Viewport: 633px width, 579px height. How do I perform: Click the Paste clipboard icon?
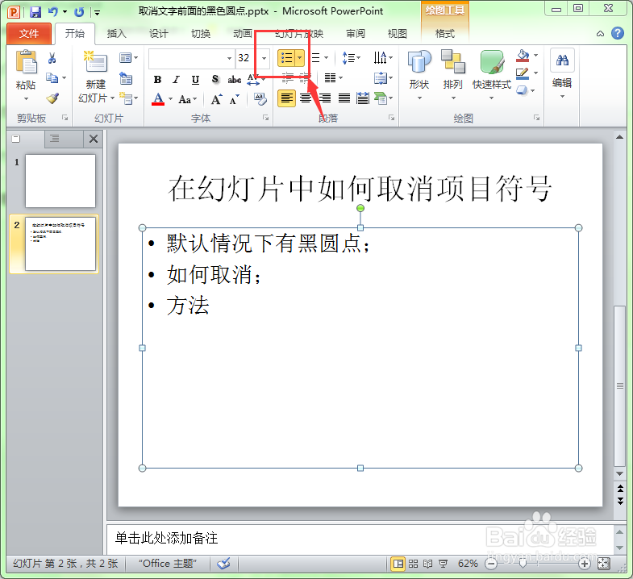click(x=26, y=62)
